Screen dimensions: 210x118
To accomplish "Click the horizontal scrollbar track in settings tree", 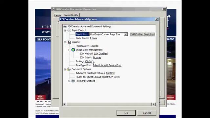I will (x=109, y=104).
